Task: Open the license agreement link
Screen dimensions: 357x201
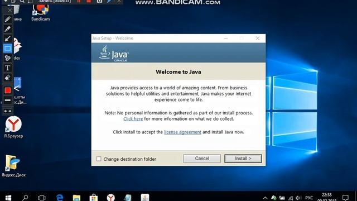Action: pos(182,132)
